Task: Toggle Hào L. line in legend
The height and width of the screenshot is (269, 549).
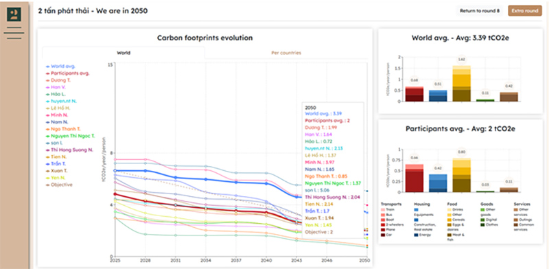Action: [x=56, y=94]
